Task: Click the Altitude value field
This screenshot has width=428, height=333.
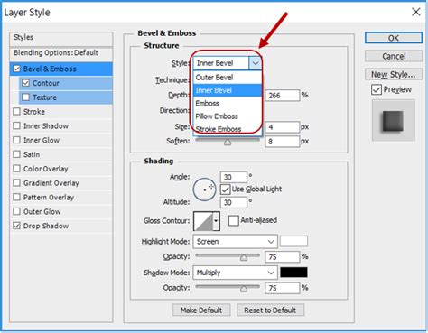Action: coord(234,202)
